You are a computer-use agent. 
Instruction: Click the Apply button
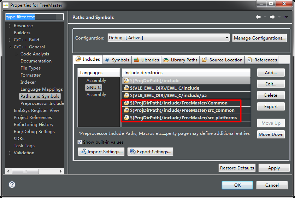click(274, 168)
